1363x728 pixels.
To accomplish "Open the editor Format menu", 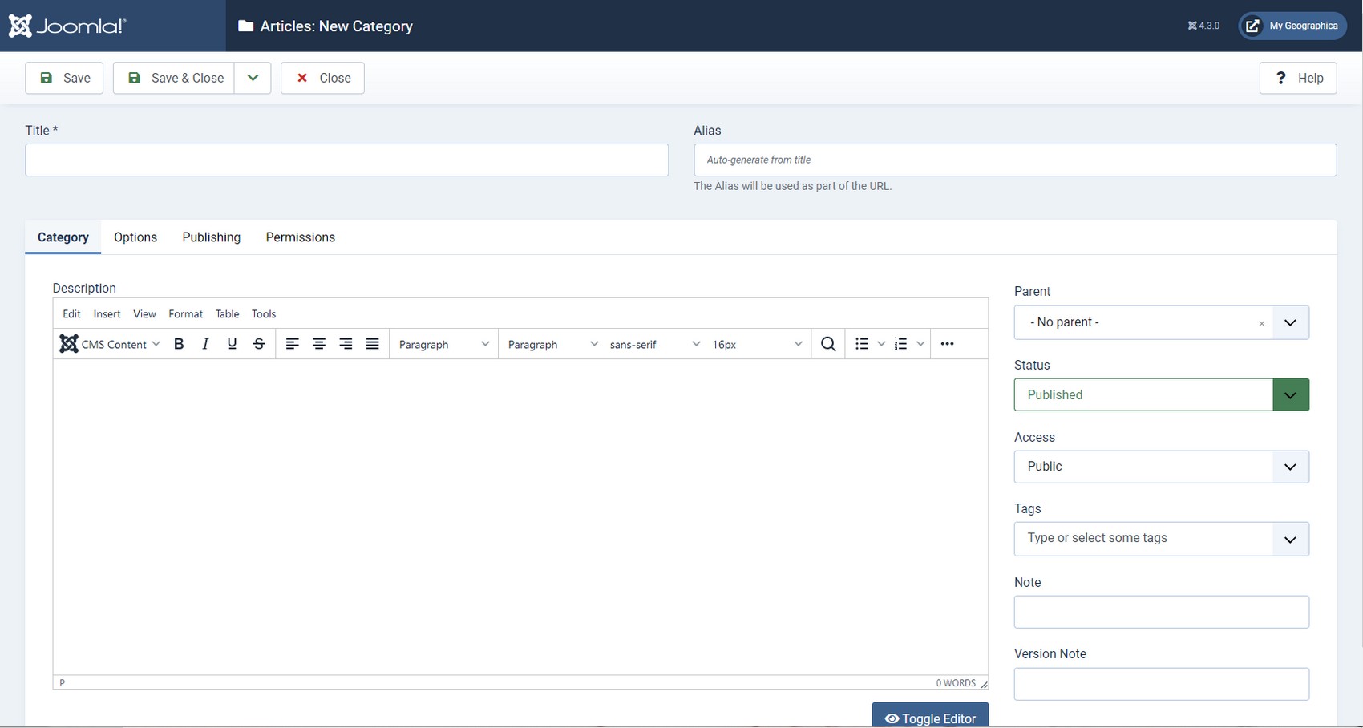I will click(185, 313).
